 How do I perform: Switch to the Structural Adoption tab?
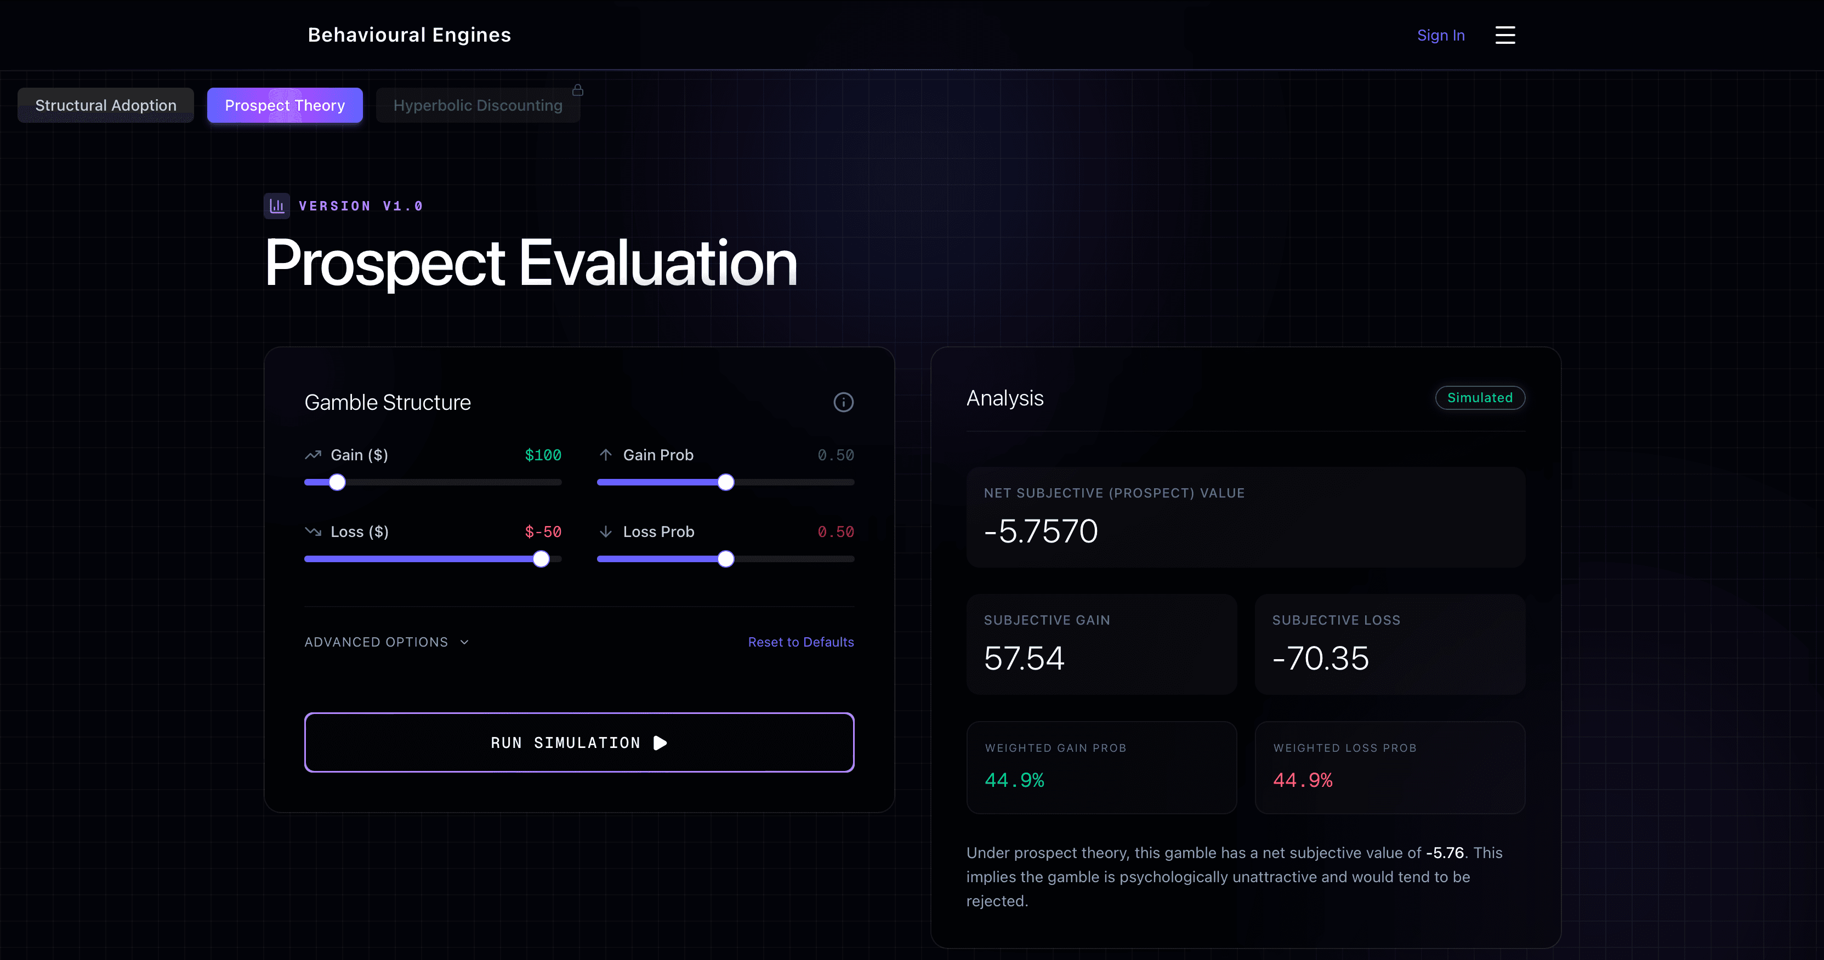[x=105, y=105]
